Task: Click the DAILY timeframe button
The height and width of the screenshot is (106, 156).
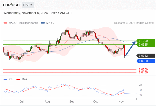Action: [x=28, y=5]
